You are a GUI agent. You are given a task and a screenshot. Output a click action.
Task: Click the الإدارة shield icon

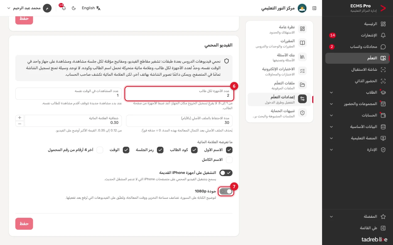tap(383, 150)
